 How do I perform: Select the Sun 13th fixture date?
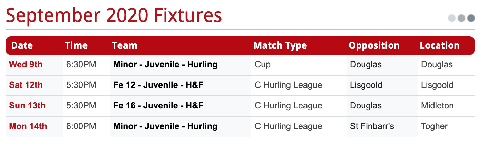[27, 105]
